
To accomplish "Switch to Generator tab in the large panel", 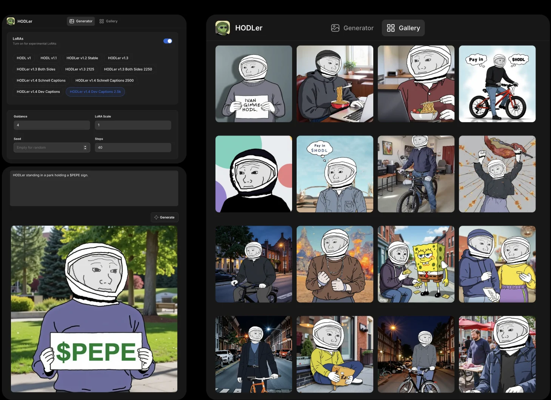I will [352, 28].
